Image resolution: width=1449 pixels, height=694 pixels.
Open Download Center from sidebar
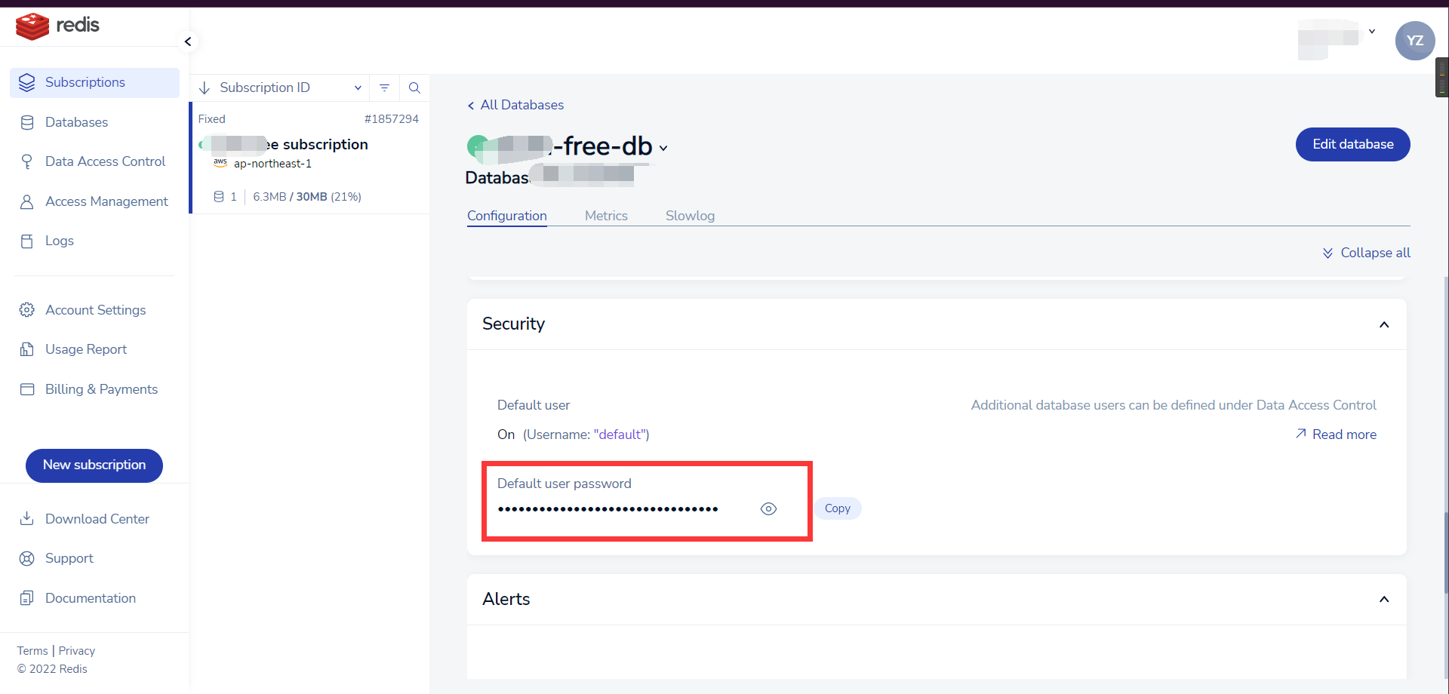pos(97,519)
